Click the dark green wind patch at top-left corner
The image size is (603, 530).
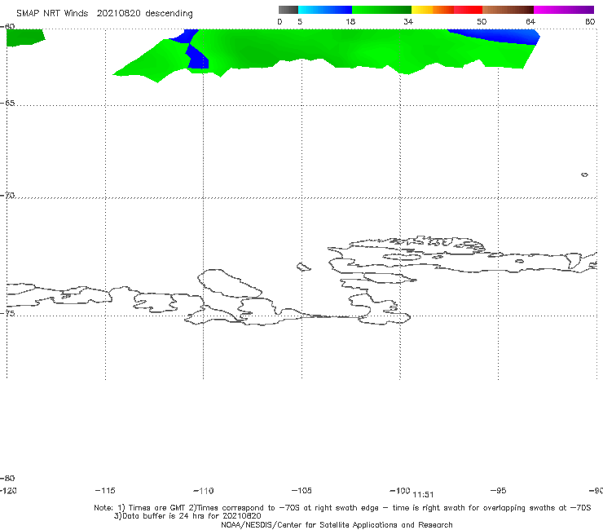tap(24, 38)
